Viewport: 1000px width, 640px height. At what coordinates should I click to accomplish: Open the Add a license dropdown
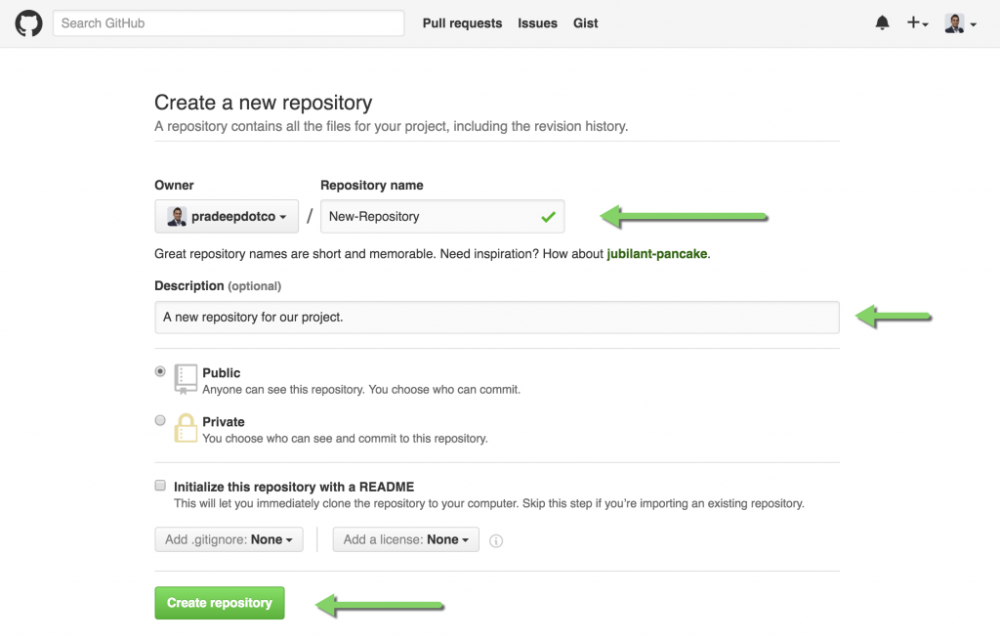click(x=405, y=538)
